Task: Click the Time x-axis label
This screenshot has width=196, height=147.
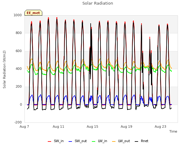Action: (173, 131)
